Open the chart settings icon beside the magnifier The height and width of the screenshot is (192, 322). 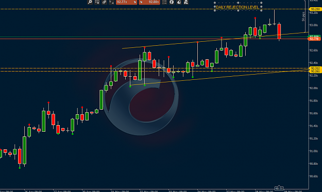(97, 2)
